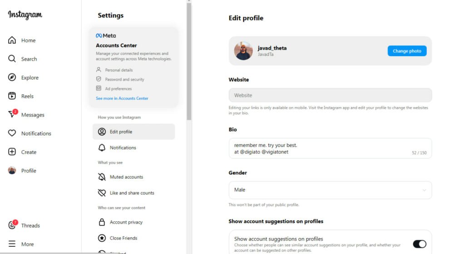Open Threads icon in the sidebar
465x254 pixels.
click(12, 225)
